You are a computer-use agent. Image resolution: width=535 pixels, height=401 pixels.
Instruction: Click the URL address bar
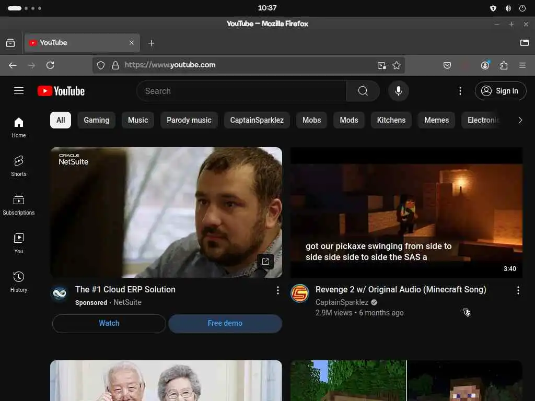(247, 65)
